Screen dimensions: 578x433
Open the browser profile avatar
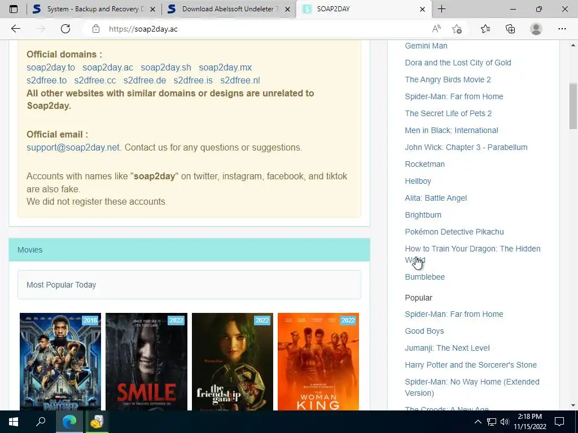coord(536,29)
